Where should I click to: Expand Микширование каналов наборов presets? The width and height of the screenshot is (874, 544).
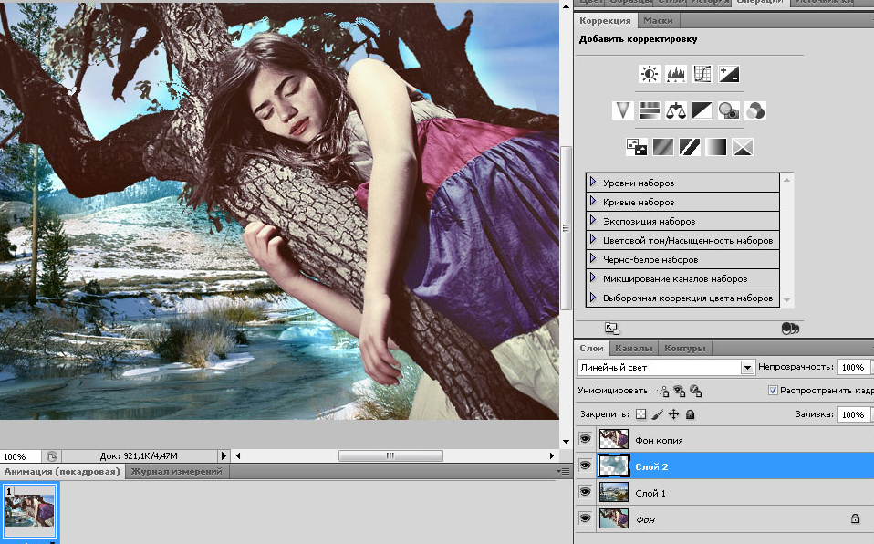click(593, 277)
